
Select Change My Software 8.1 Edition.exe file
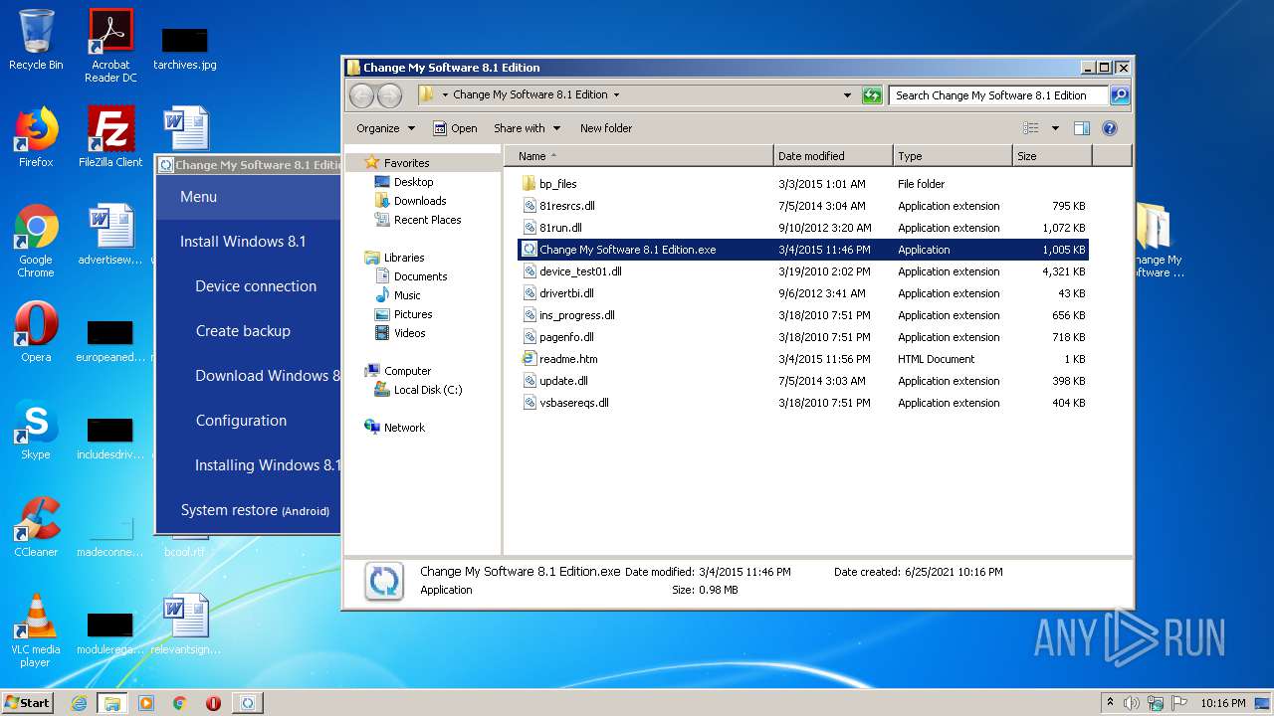[x=803, y=250]
